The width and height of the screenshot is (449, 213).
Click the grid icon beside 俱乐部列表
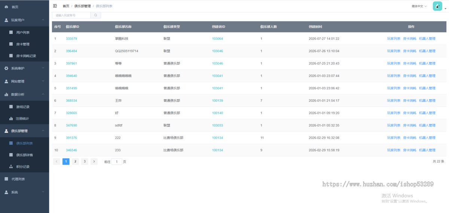pyautogui.click(x=11, y=143)
